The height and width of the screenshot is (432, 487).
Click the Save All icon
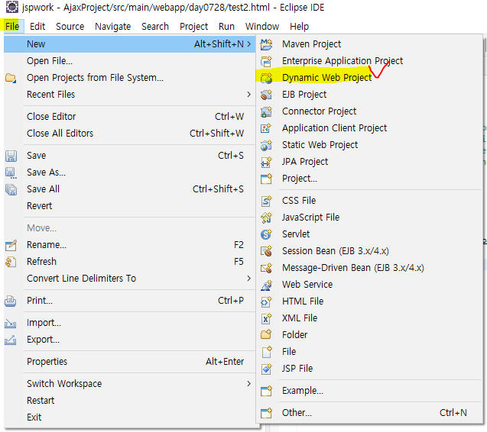(11, 189)
